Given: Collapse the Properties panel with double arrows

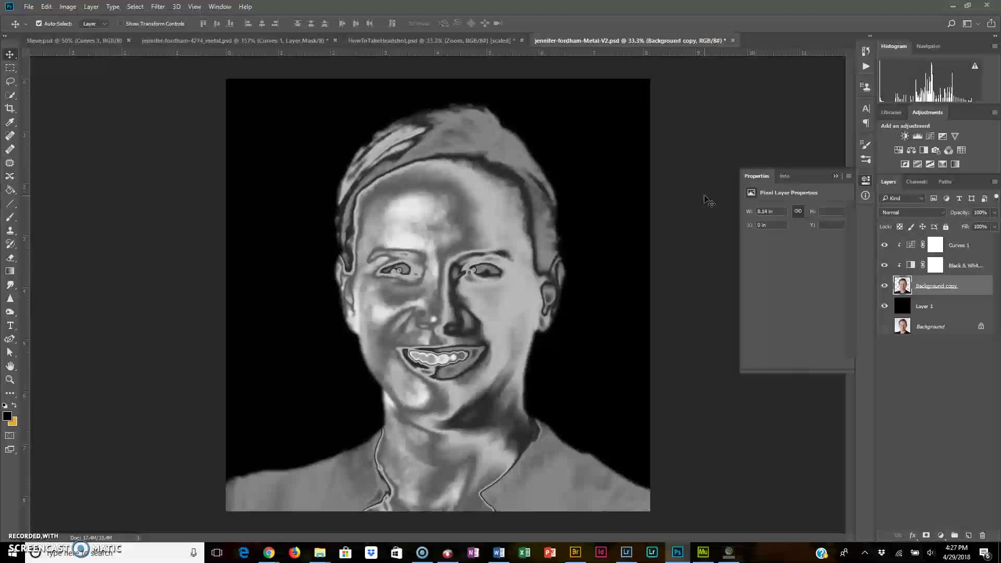Looking at the screenshot, I should click(x=836, y=176).
